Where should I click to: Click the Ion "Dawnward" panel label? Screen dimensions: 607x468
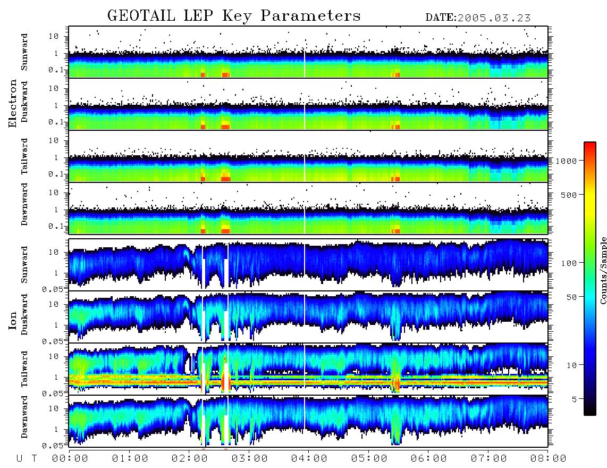[24, 417]
